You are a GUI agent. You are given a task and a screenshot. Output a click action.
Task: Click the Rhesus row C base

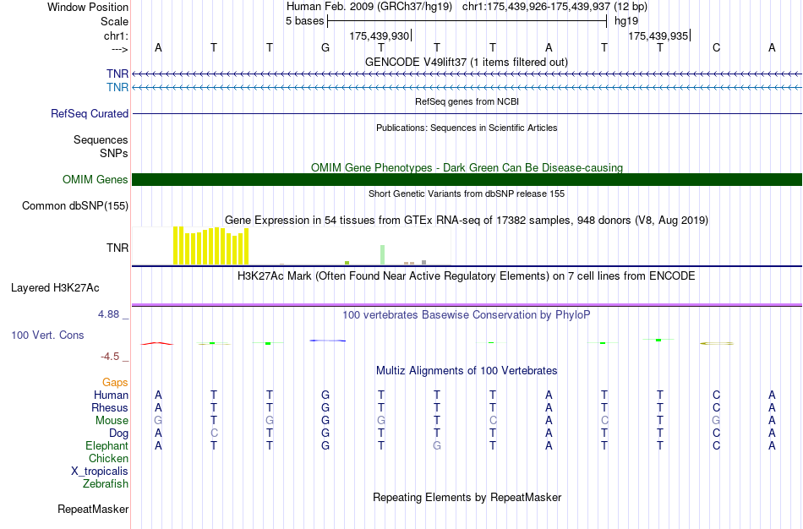point(716,407)
